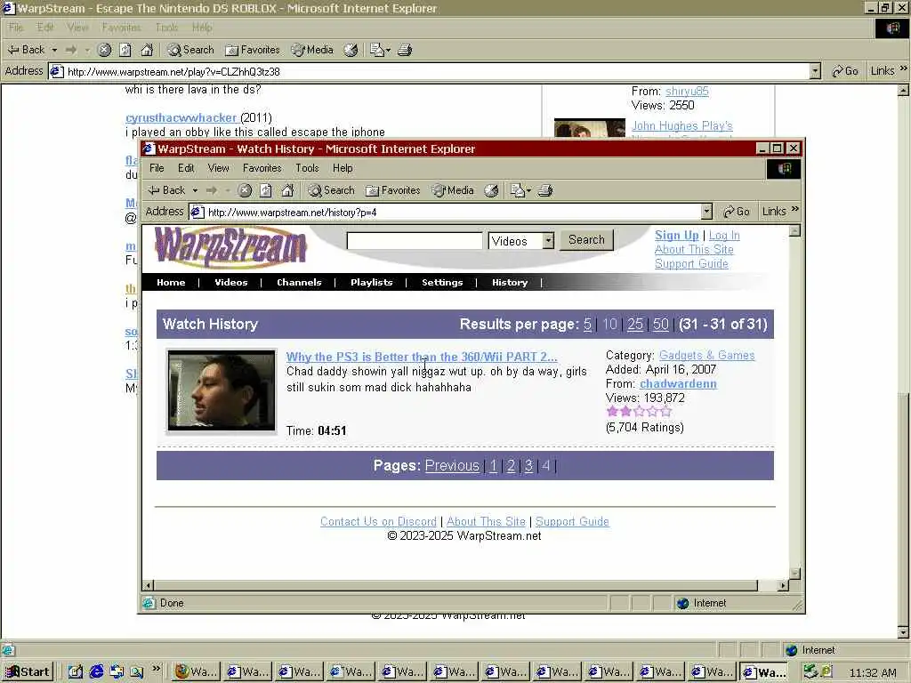911x683 pixels.
Task: Open Favorites in Watch History window toolbar
Action: point(392,190)
